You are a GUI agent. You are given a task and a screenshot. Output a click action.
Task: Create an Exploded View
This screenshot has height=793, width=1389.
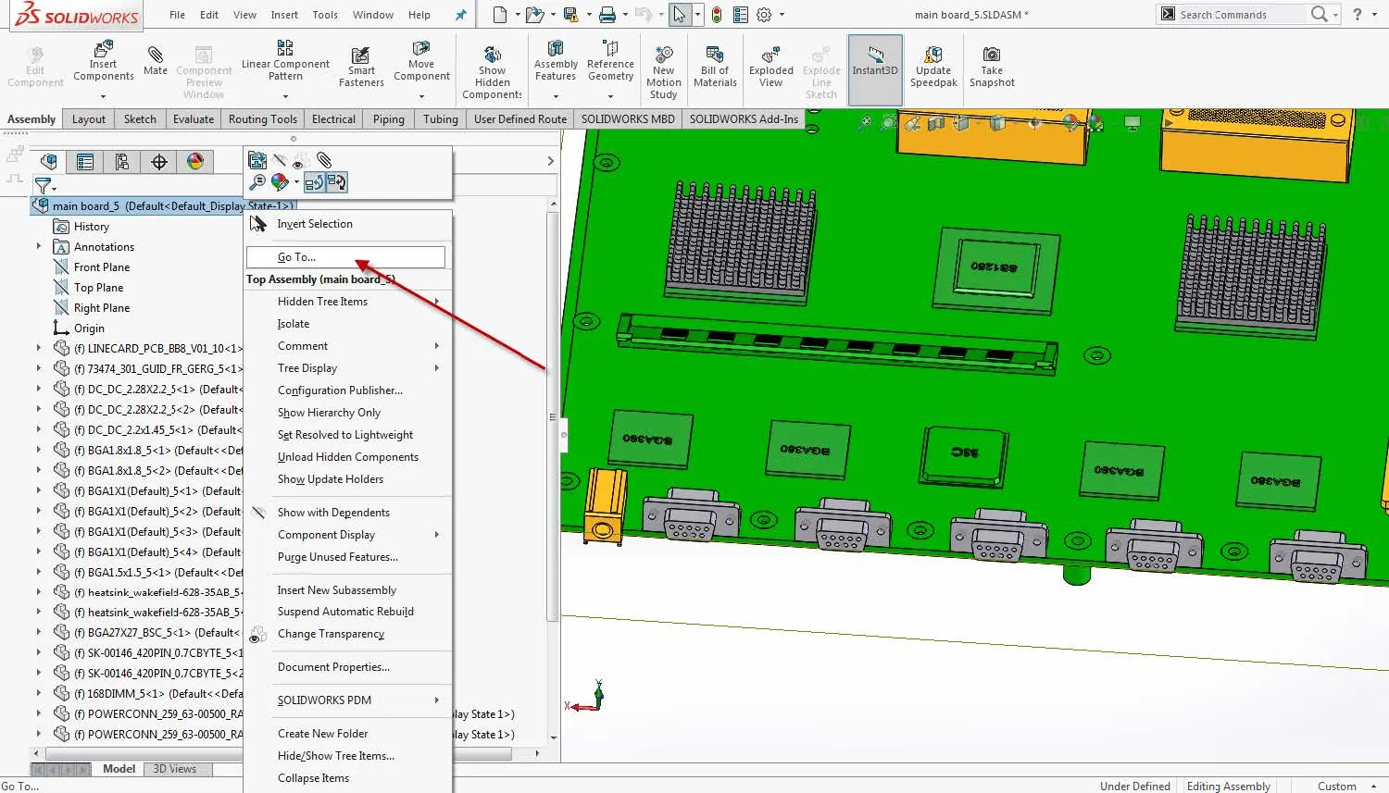(771, 67)
